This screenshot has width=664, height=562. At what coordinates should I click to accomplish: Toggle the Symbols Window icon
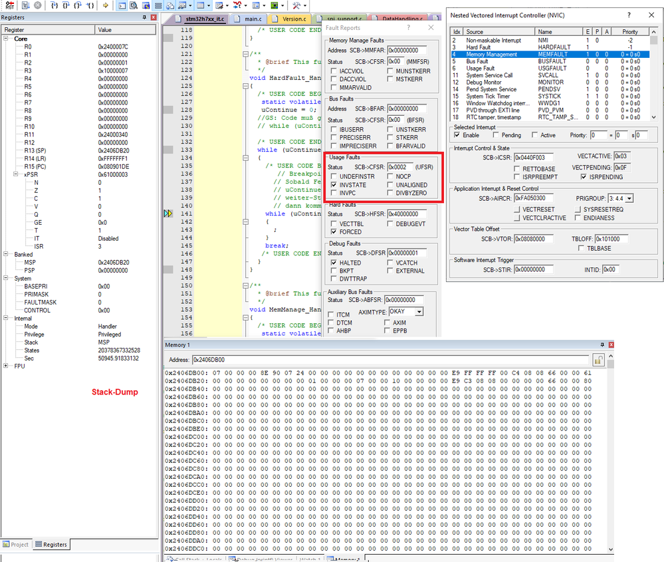coord(146,5)
